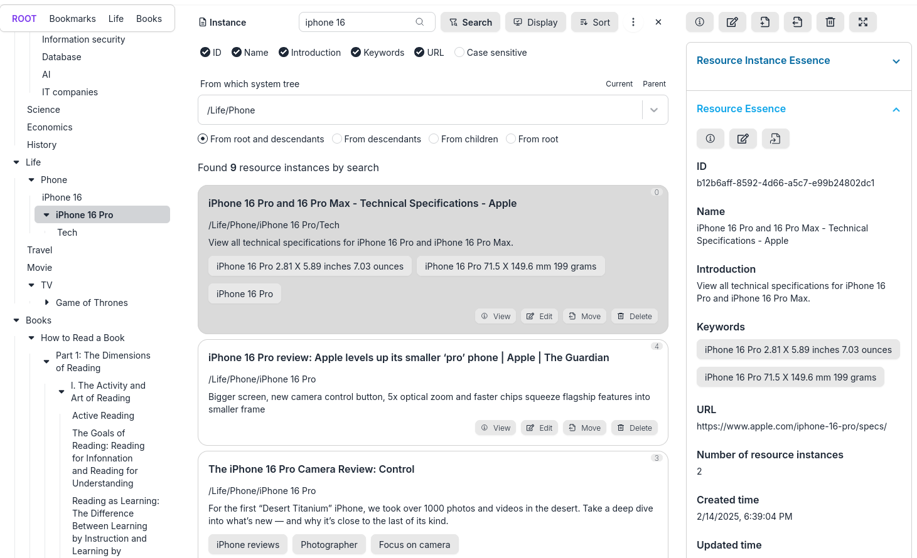The image size is (917, 558).
Task: Switch to the Life tab
Action: (x=116, y=19)
